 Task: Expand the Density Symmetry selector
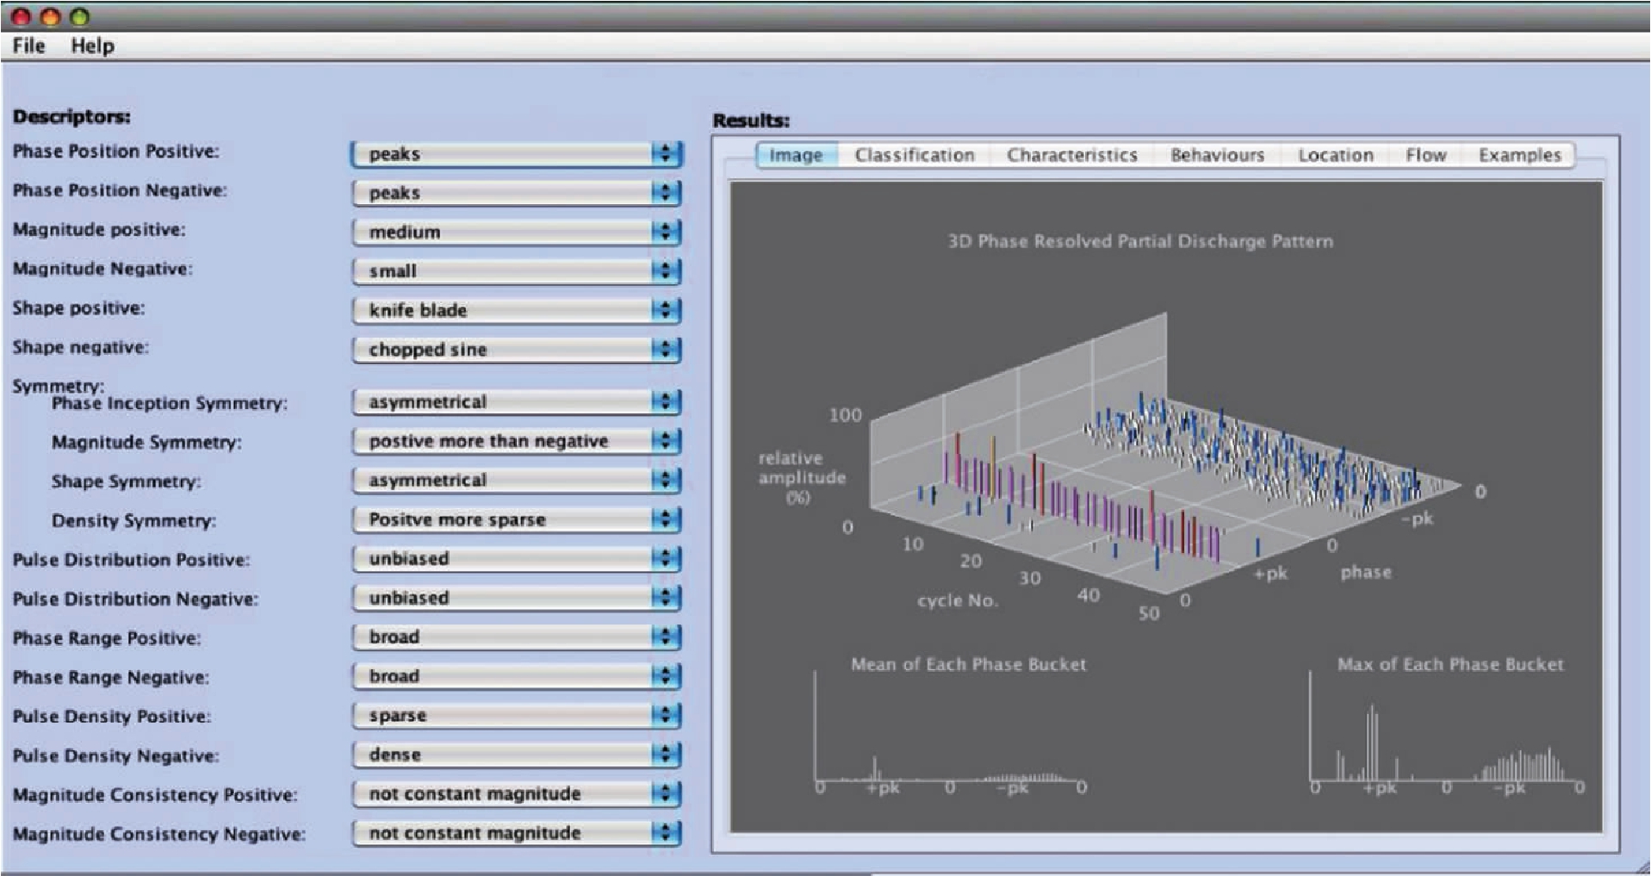click(516, 519)
